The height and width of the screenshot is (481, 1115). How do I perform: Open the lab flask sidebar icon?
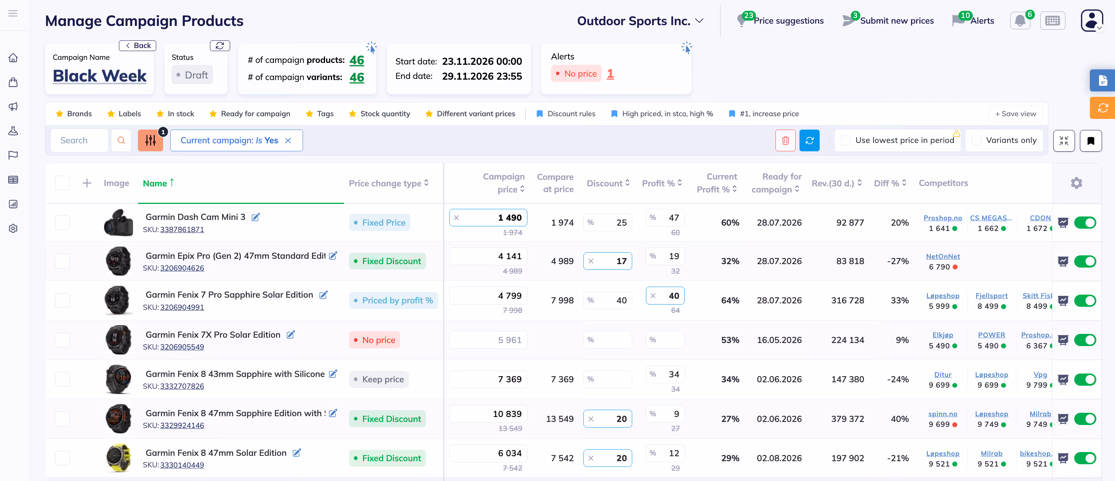click(13, 131)
